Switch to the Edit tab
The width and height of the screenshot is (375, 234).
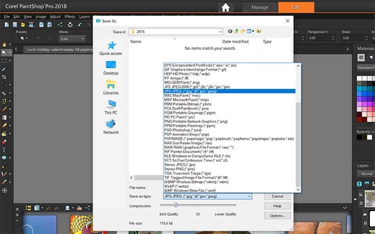click(296, 7)
